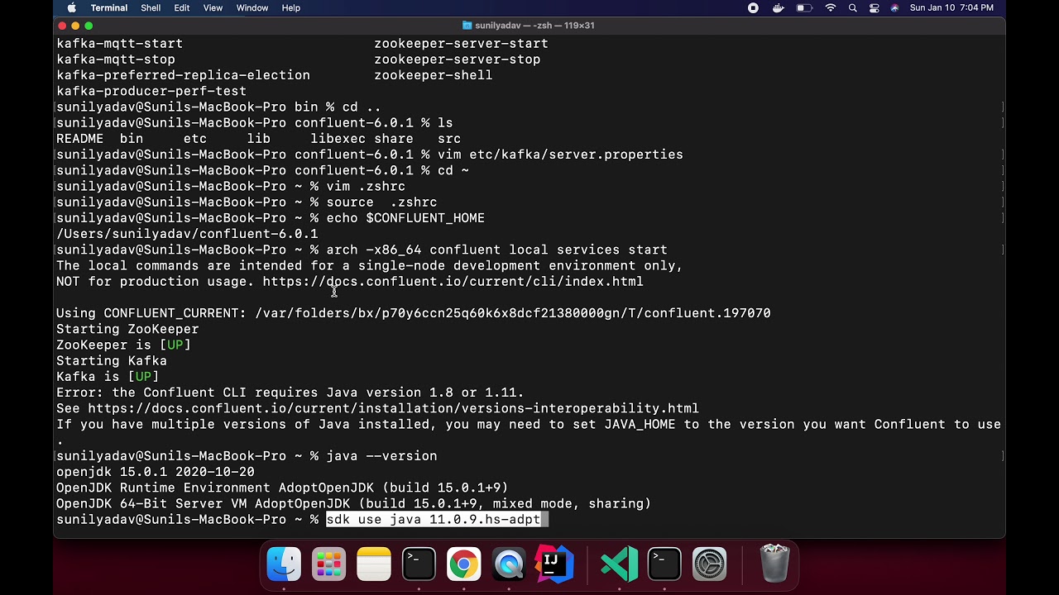1059x595 pixels.
Task: Activate Siri from menu bar
Action: [894, 8]
